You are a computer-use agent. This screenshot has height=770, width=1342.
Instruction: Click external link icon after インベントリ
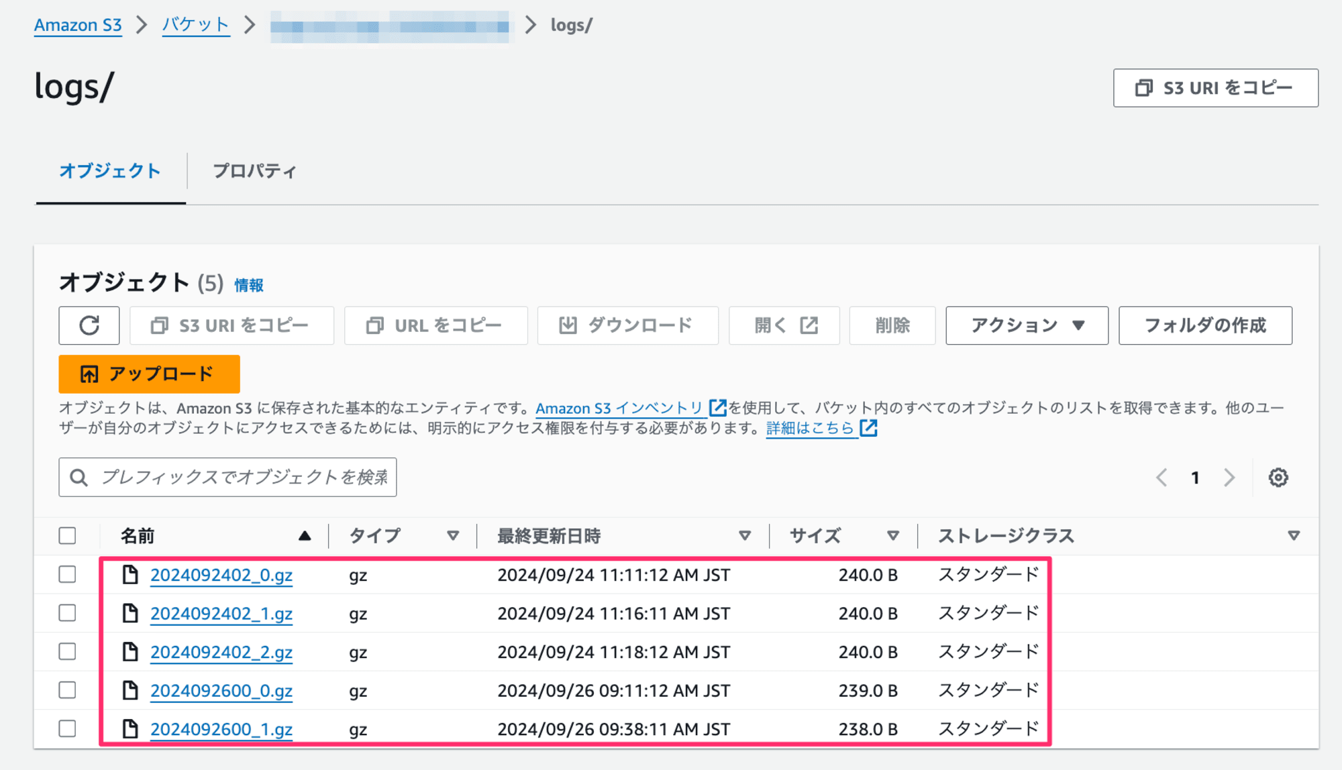tap(717, 408)
